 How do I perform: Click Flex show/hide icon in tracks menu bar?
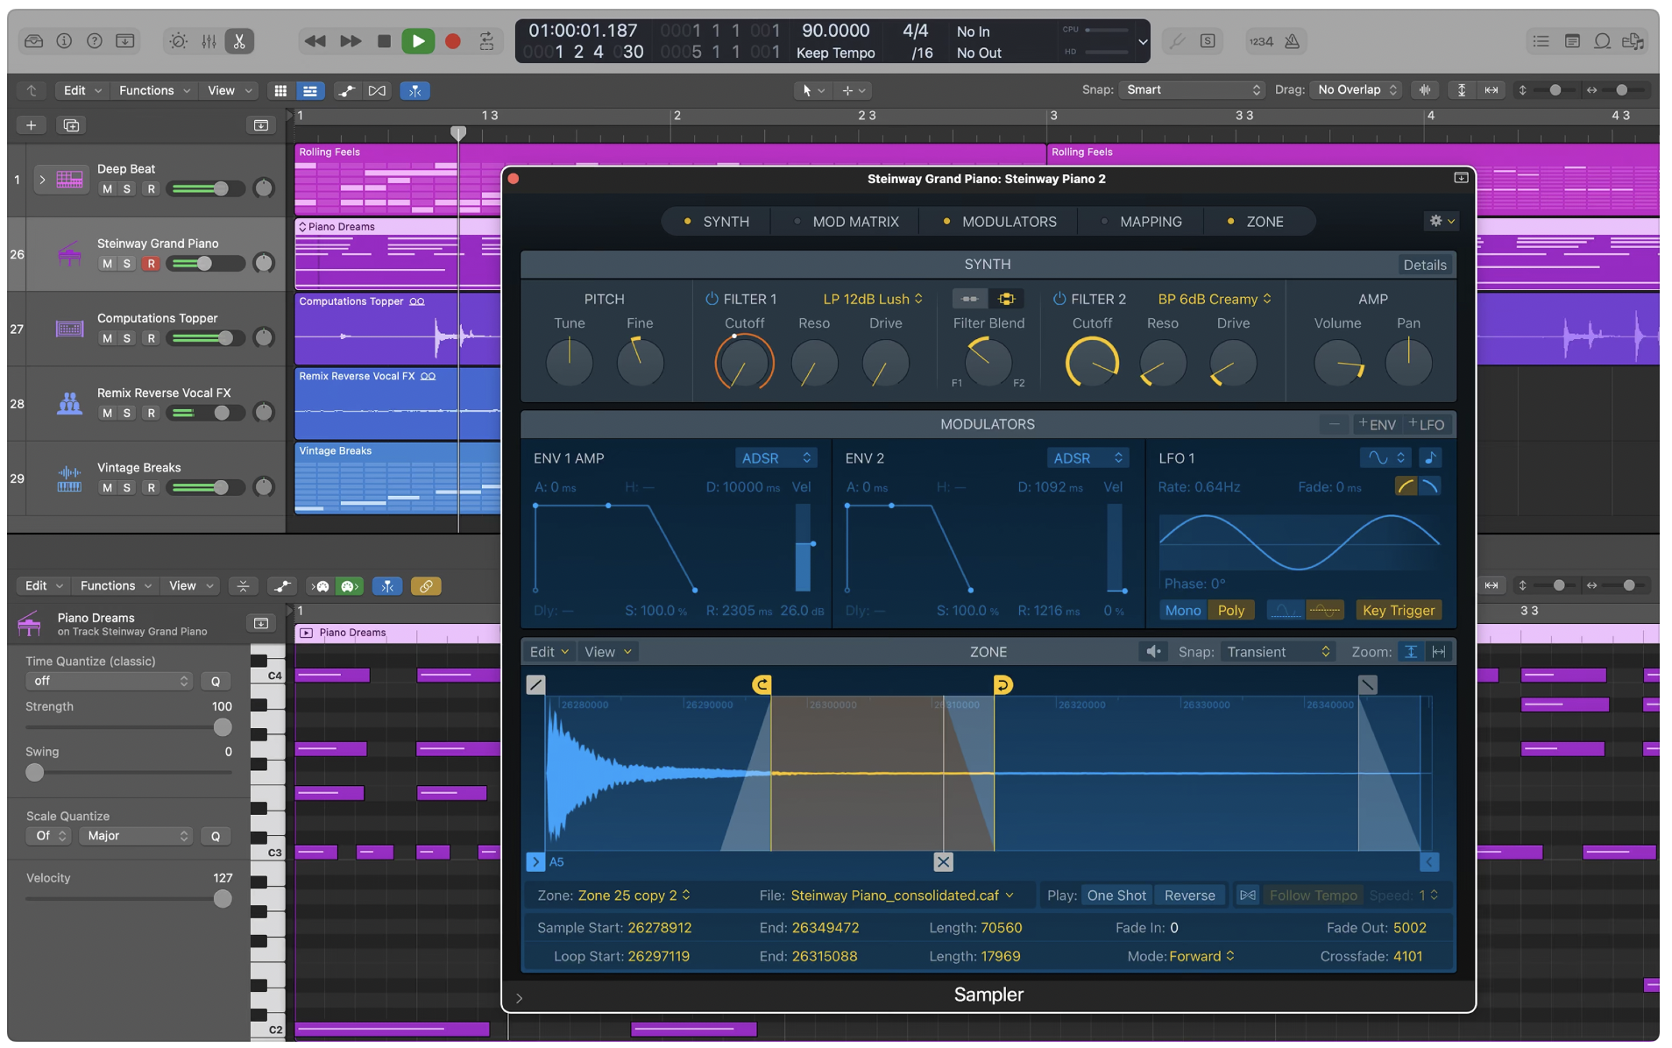point(377,90)
